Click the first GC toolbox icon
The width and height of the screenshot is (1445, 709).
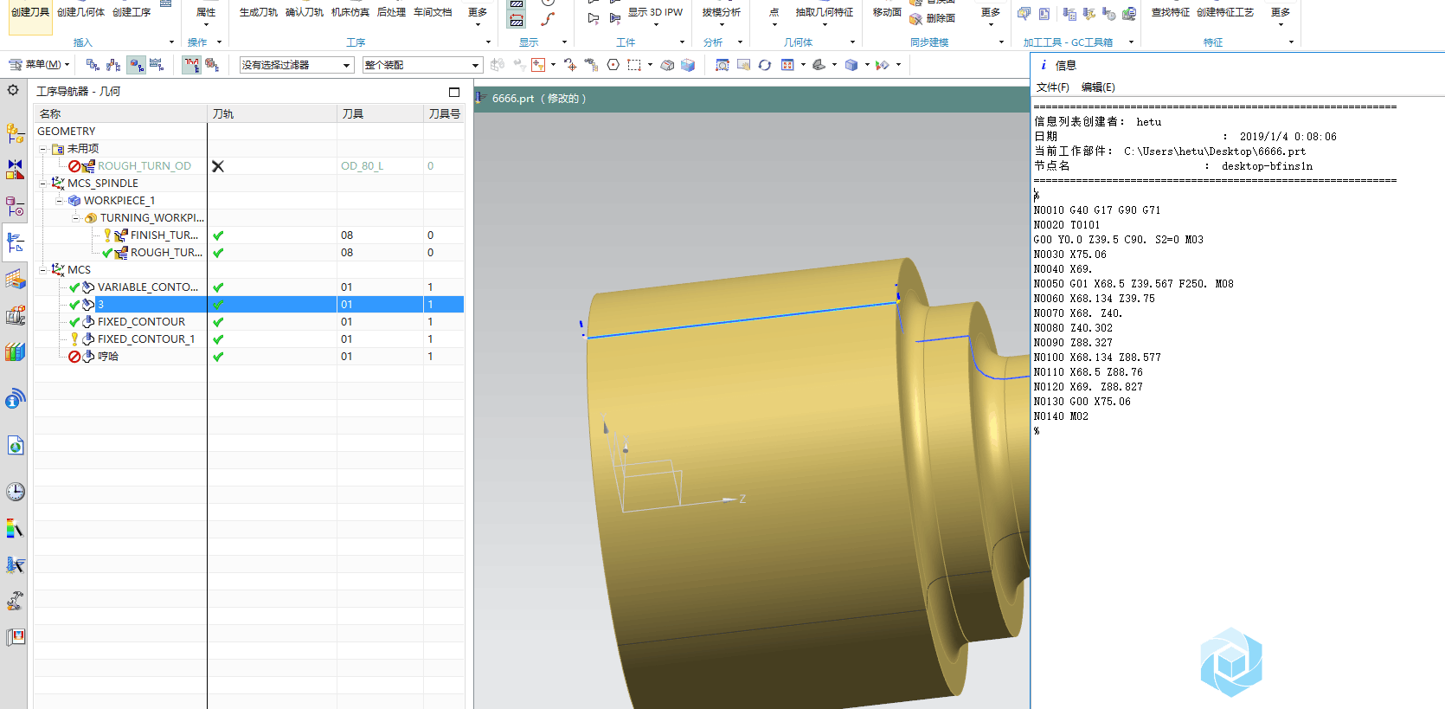(x=1024, y=14)
